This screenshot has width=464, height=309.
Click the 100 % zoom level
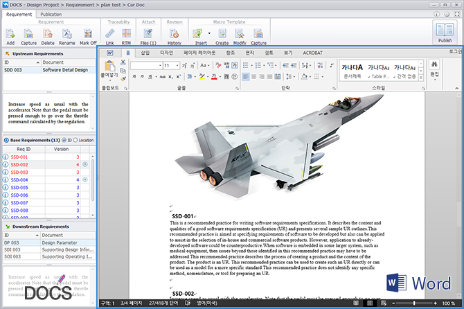coord(448,303)
